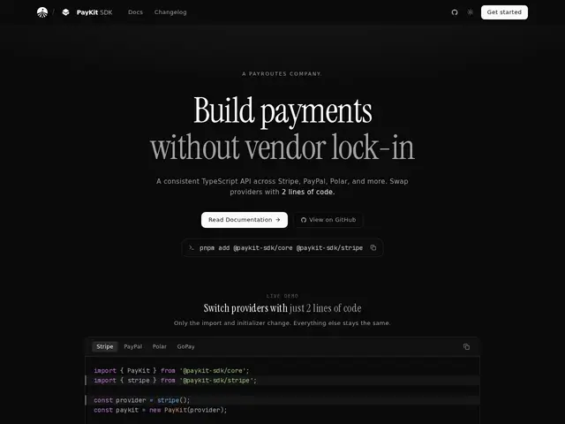Click the '@paykit-sdk/core' import line
Viewport: 565px width, 424px height.
(x=171, y=371)
